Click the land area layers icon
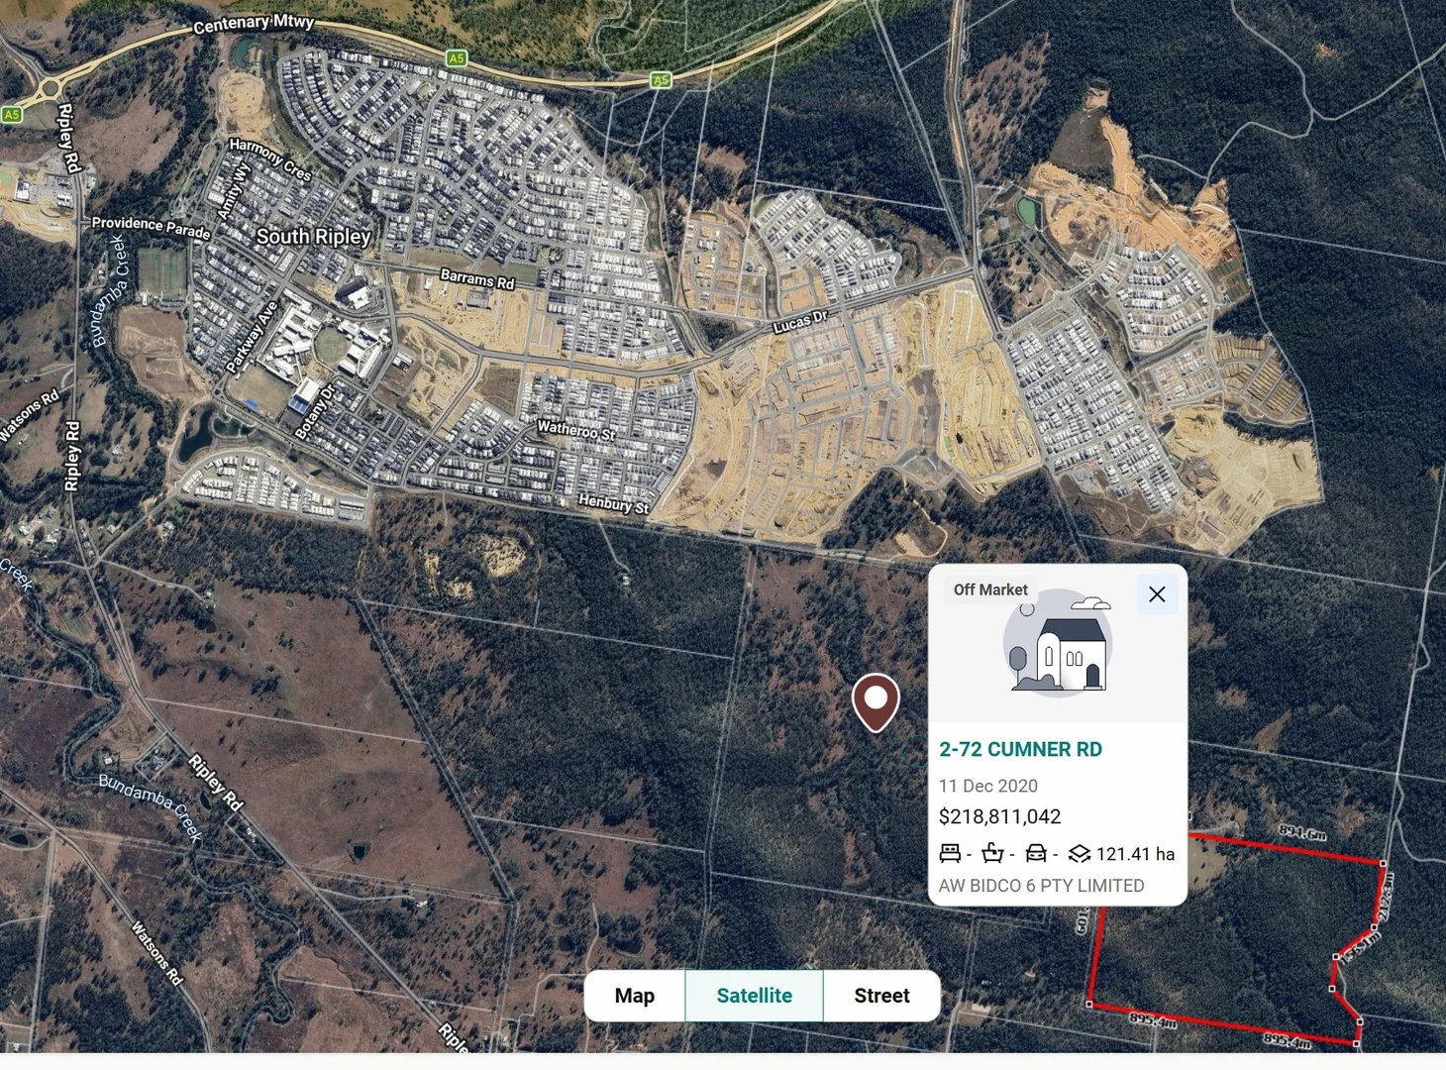1446x1070 pixels. tap(1080, 853)
